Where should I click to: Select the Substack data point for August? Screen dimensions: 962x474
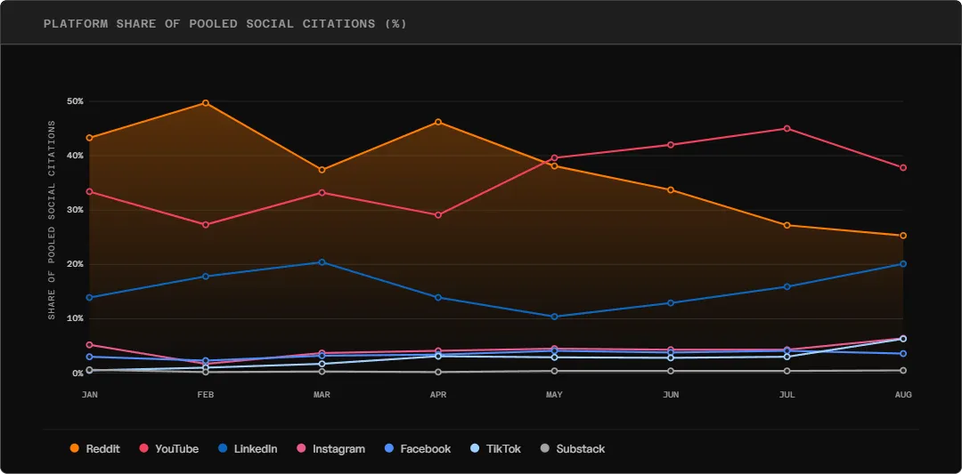pyautogui.click(x=903, y=371)
